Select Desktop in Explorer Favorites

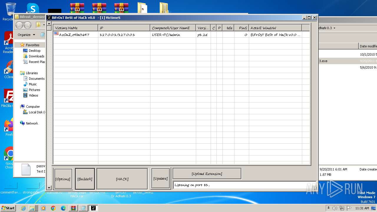[34, 51]
